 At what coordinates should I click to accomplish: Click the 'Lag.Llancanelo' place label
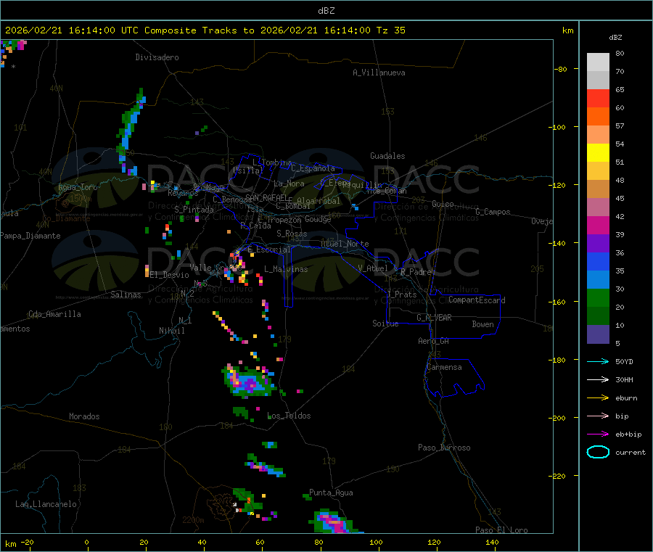click(x=46, y=504)
